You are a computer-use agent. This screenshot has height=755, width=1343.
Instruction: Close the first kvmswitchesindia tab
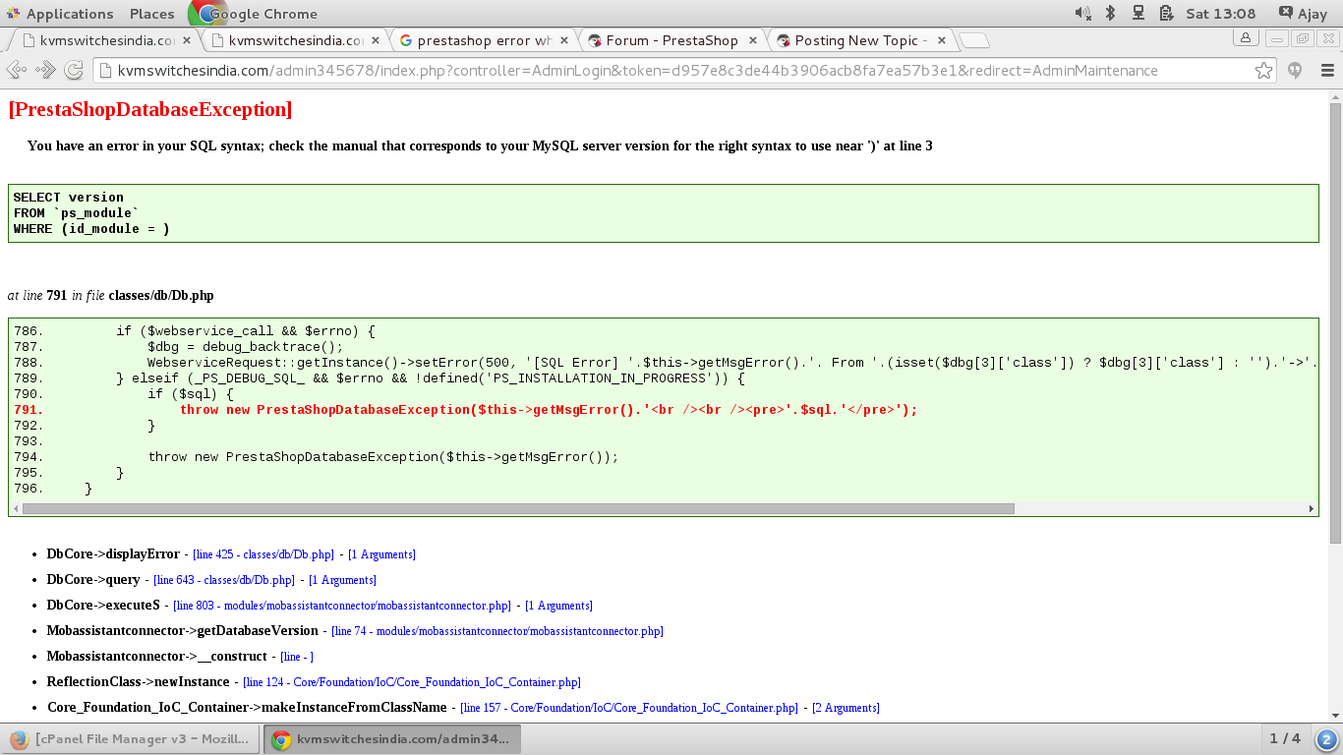coord(188,40)
